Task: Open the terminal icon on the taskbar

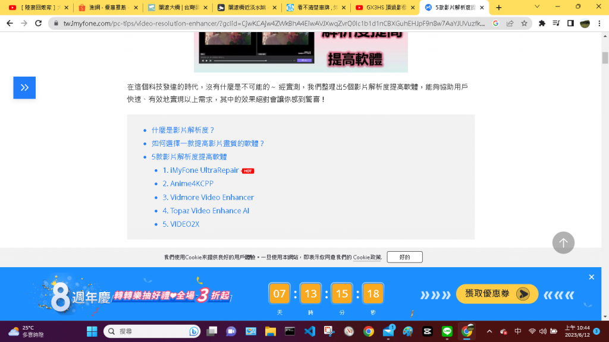Action: coord(290,331)
